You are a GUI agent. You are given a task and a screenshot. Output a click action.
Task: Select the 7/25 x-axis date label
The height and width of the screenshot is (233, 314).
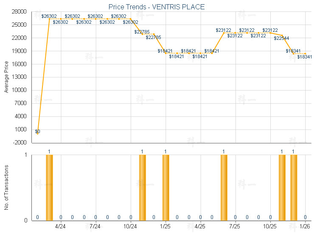[x=235, y=227]
